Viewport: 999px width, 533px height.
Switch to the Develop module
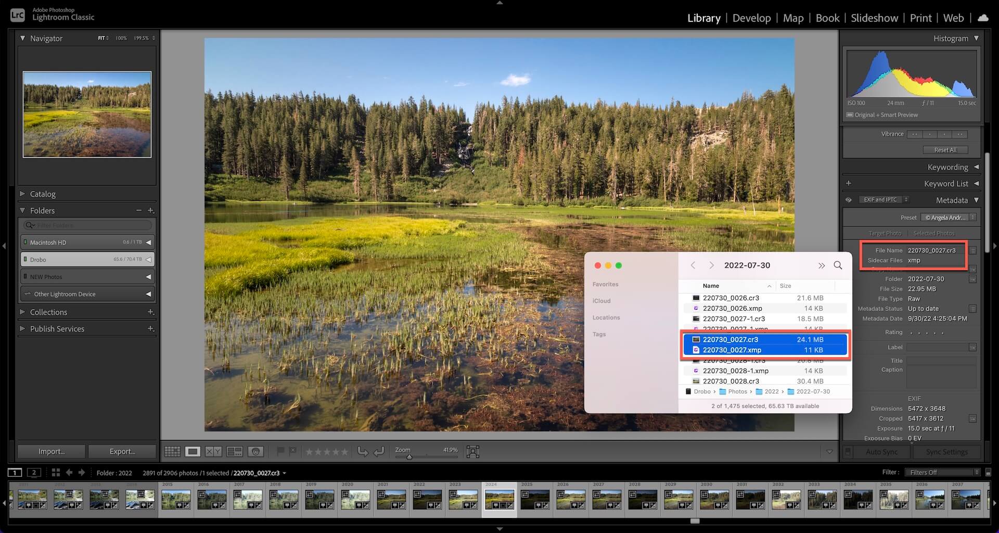(x=751, y=18)
